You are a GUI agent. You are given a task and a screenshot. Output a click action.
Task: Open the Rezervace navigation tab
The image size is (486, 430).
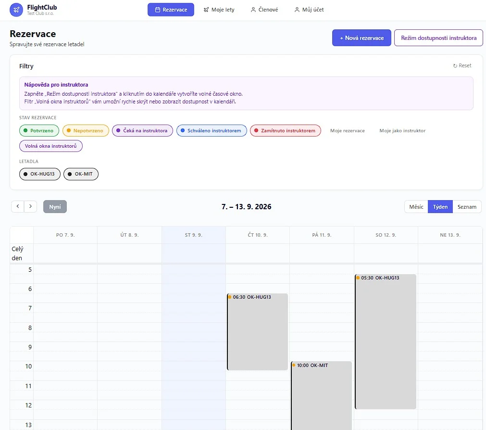[x=171, y=10]
